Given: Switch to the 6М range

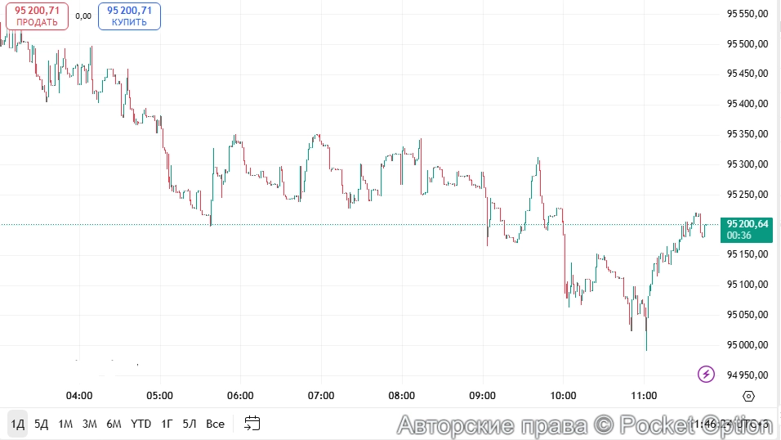Looking at the screenshot, I should [x=114, y=424].
